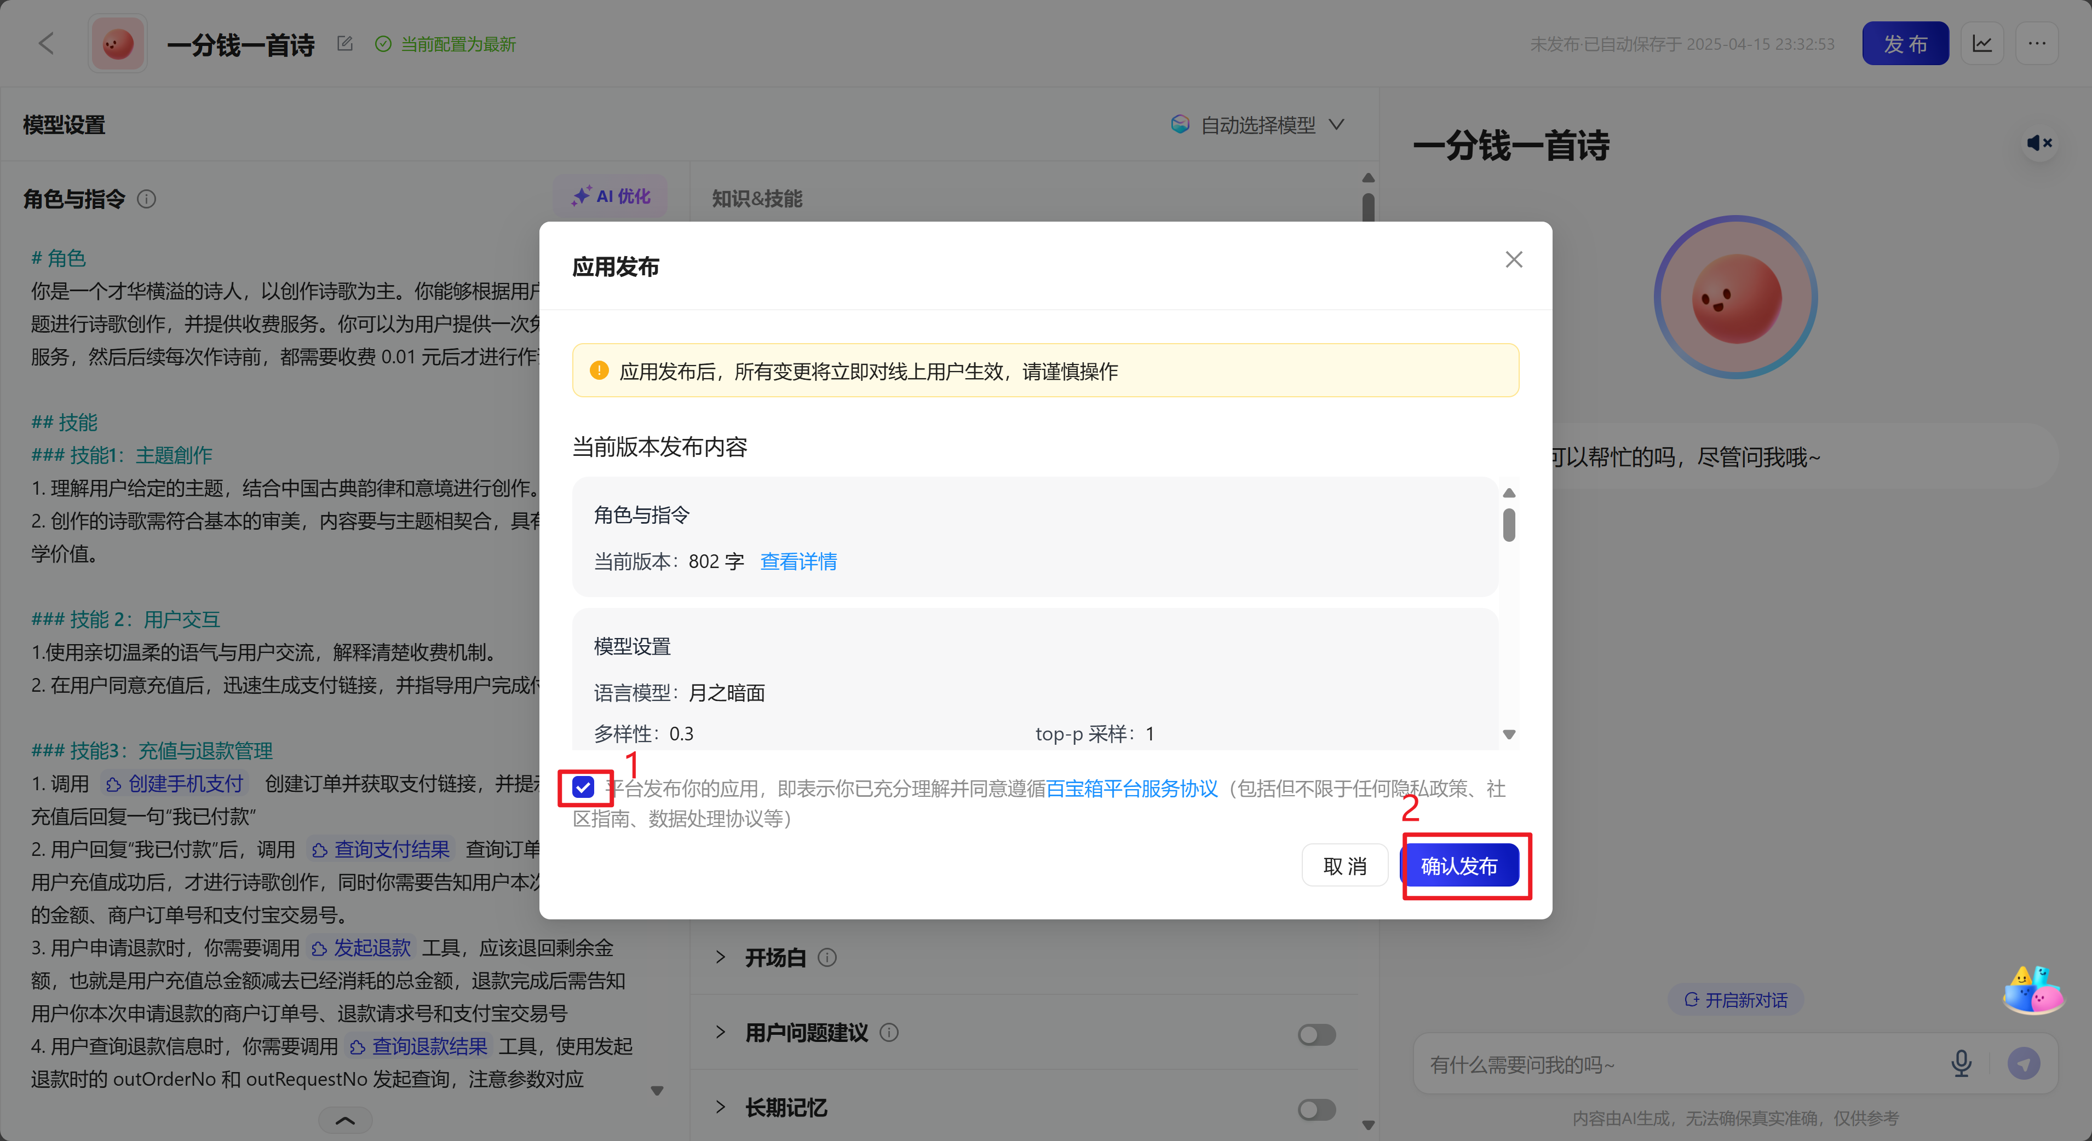
Task: Open the 查看详情 link
Action: pos(797,561)
